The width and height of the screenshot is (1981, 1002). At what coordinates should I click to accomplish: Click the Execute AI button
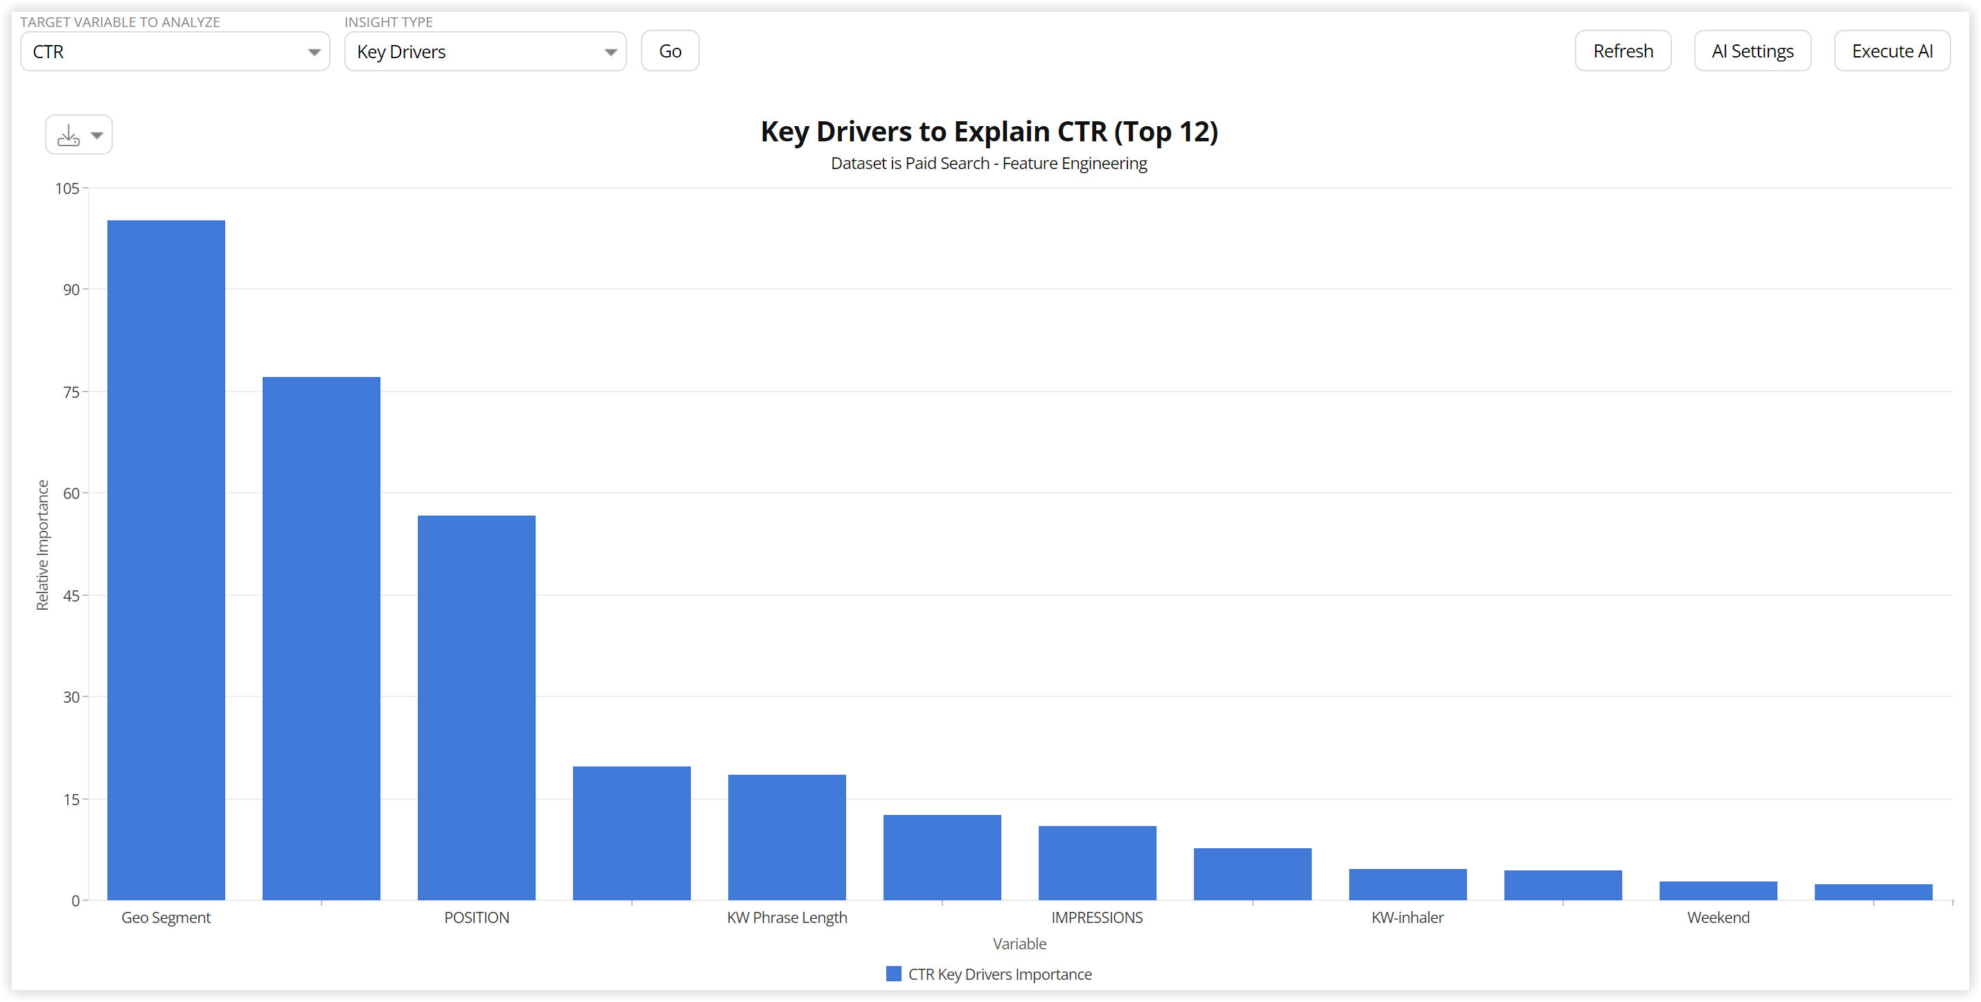[1892, 51]
